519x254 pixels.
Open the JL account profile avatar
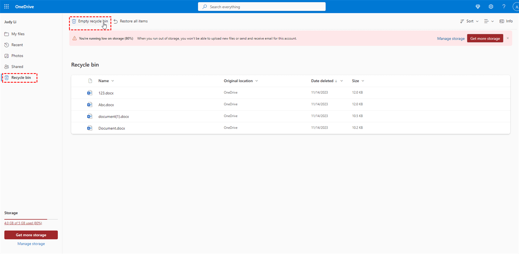[x=515, y=7]
